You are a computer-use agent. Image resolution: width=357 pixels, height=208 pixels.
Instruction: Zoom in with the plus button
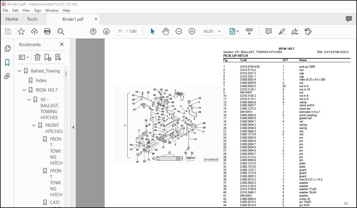[x=192, y=31]
